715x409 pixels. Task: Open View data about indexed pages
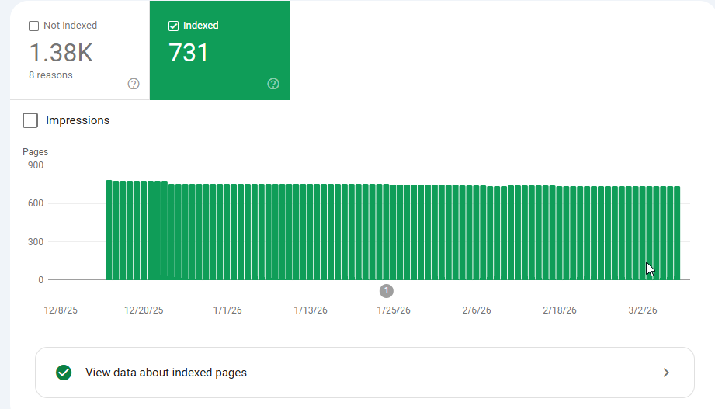[x=364, y=373]
